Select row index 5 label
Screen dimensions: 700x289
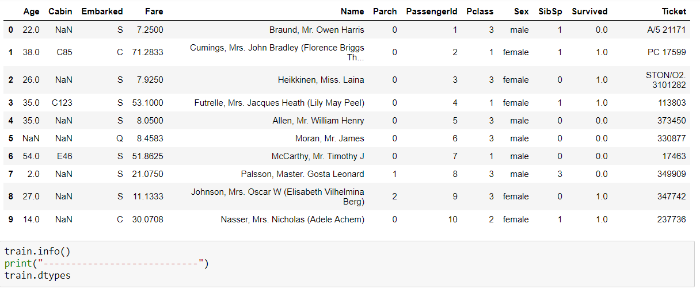(x=11, y=138)
